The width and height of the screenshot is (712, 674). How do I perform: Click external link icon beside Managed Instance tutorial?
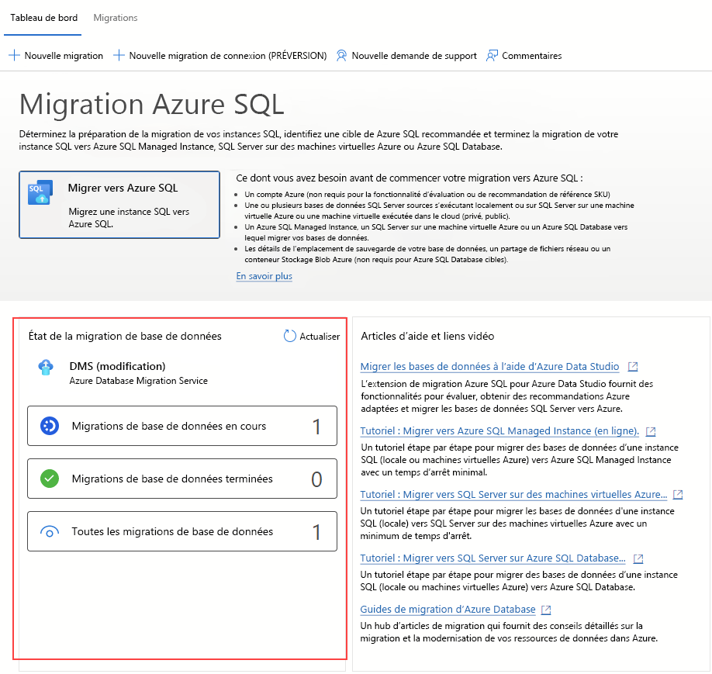[650, 430]
